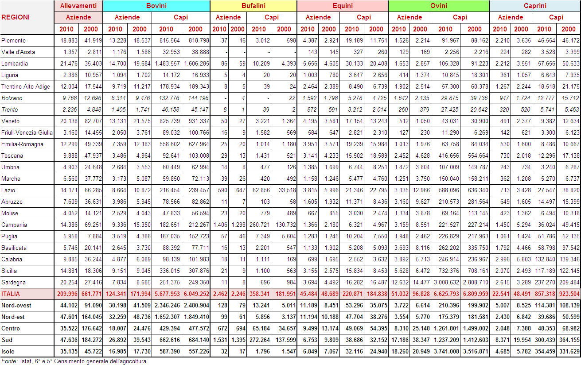Click the Marche row label
This screenshot has width=581, height=365.
pyautogui.click(x=11, y=179)
